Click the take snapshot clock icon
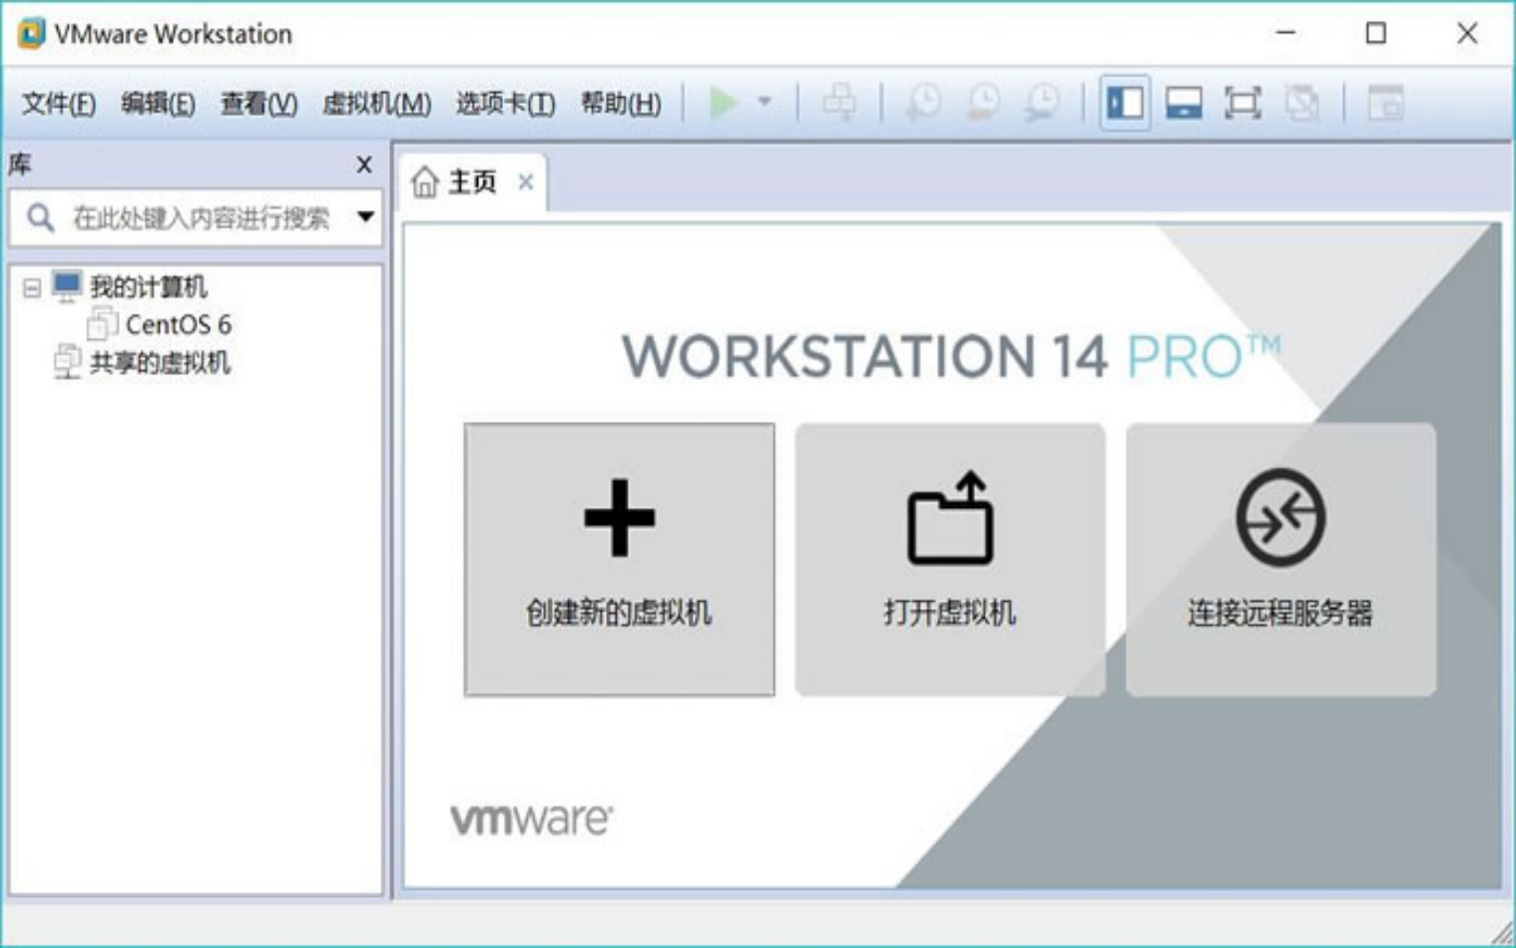Image resolution: width=1516 pixels, height=948 pixels. [923, 102]
